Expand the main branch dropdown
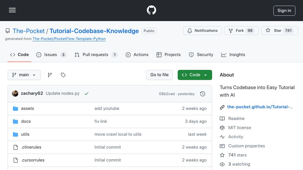Screen dimensions: 303x170 pos(24,75)
